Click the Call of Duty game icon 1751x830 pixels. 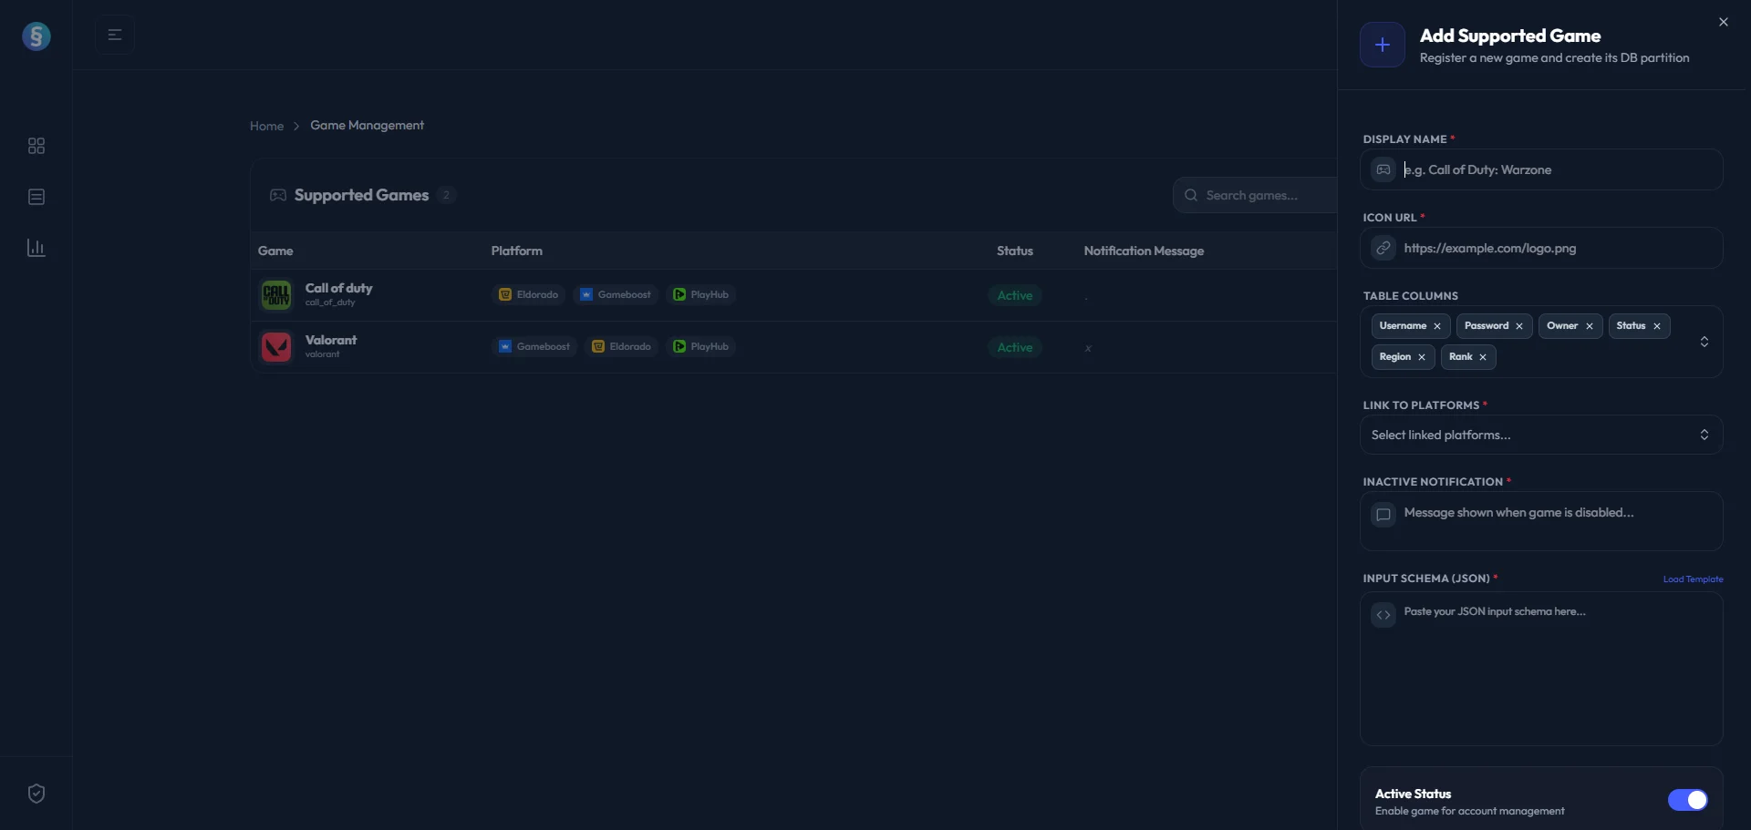[276, 295]
